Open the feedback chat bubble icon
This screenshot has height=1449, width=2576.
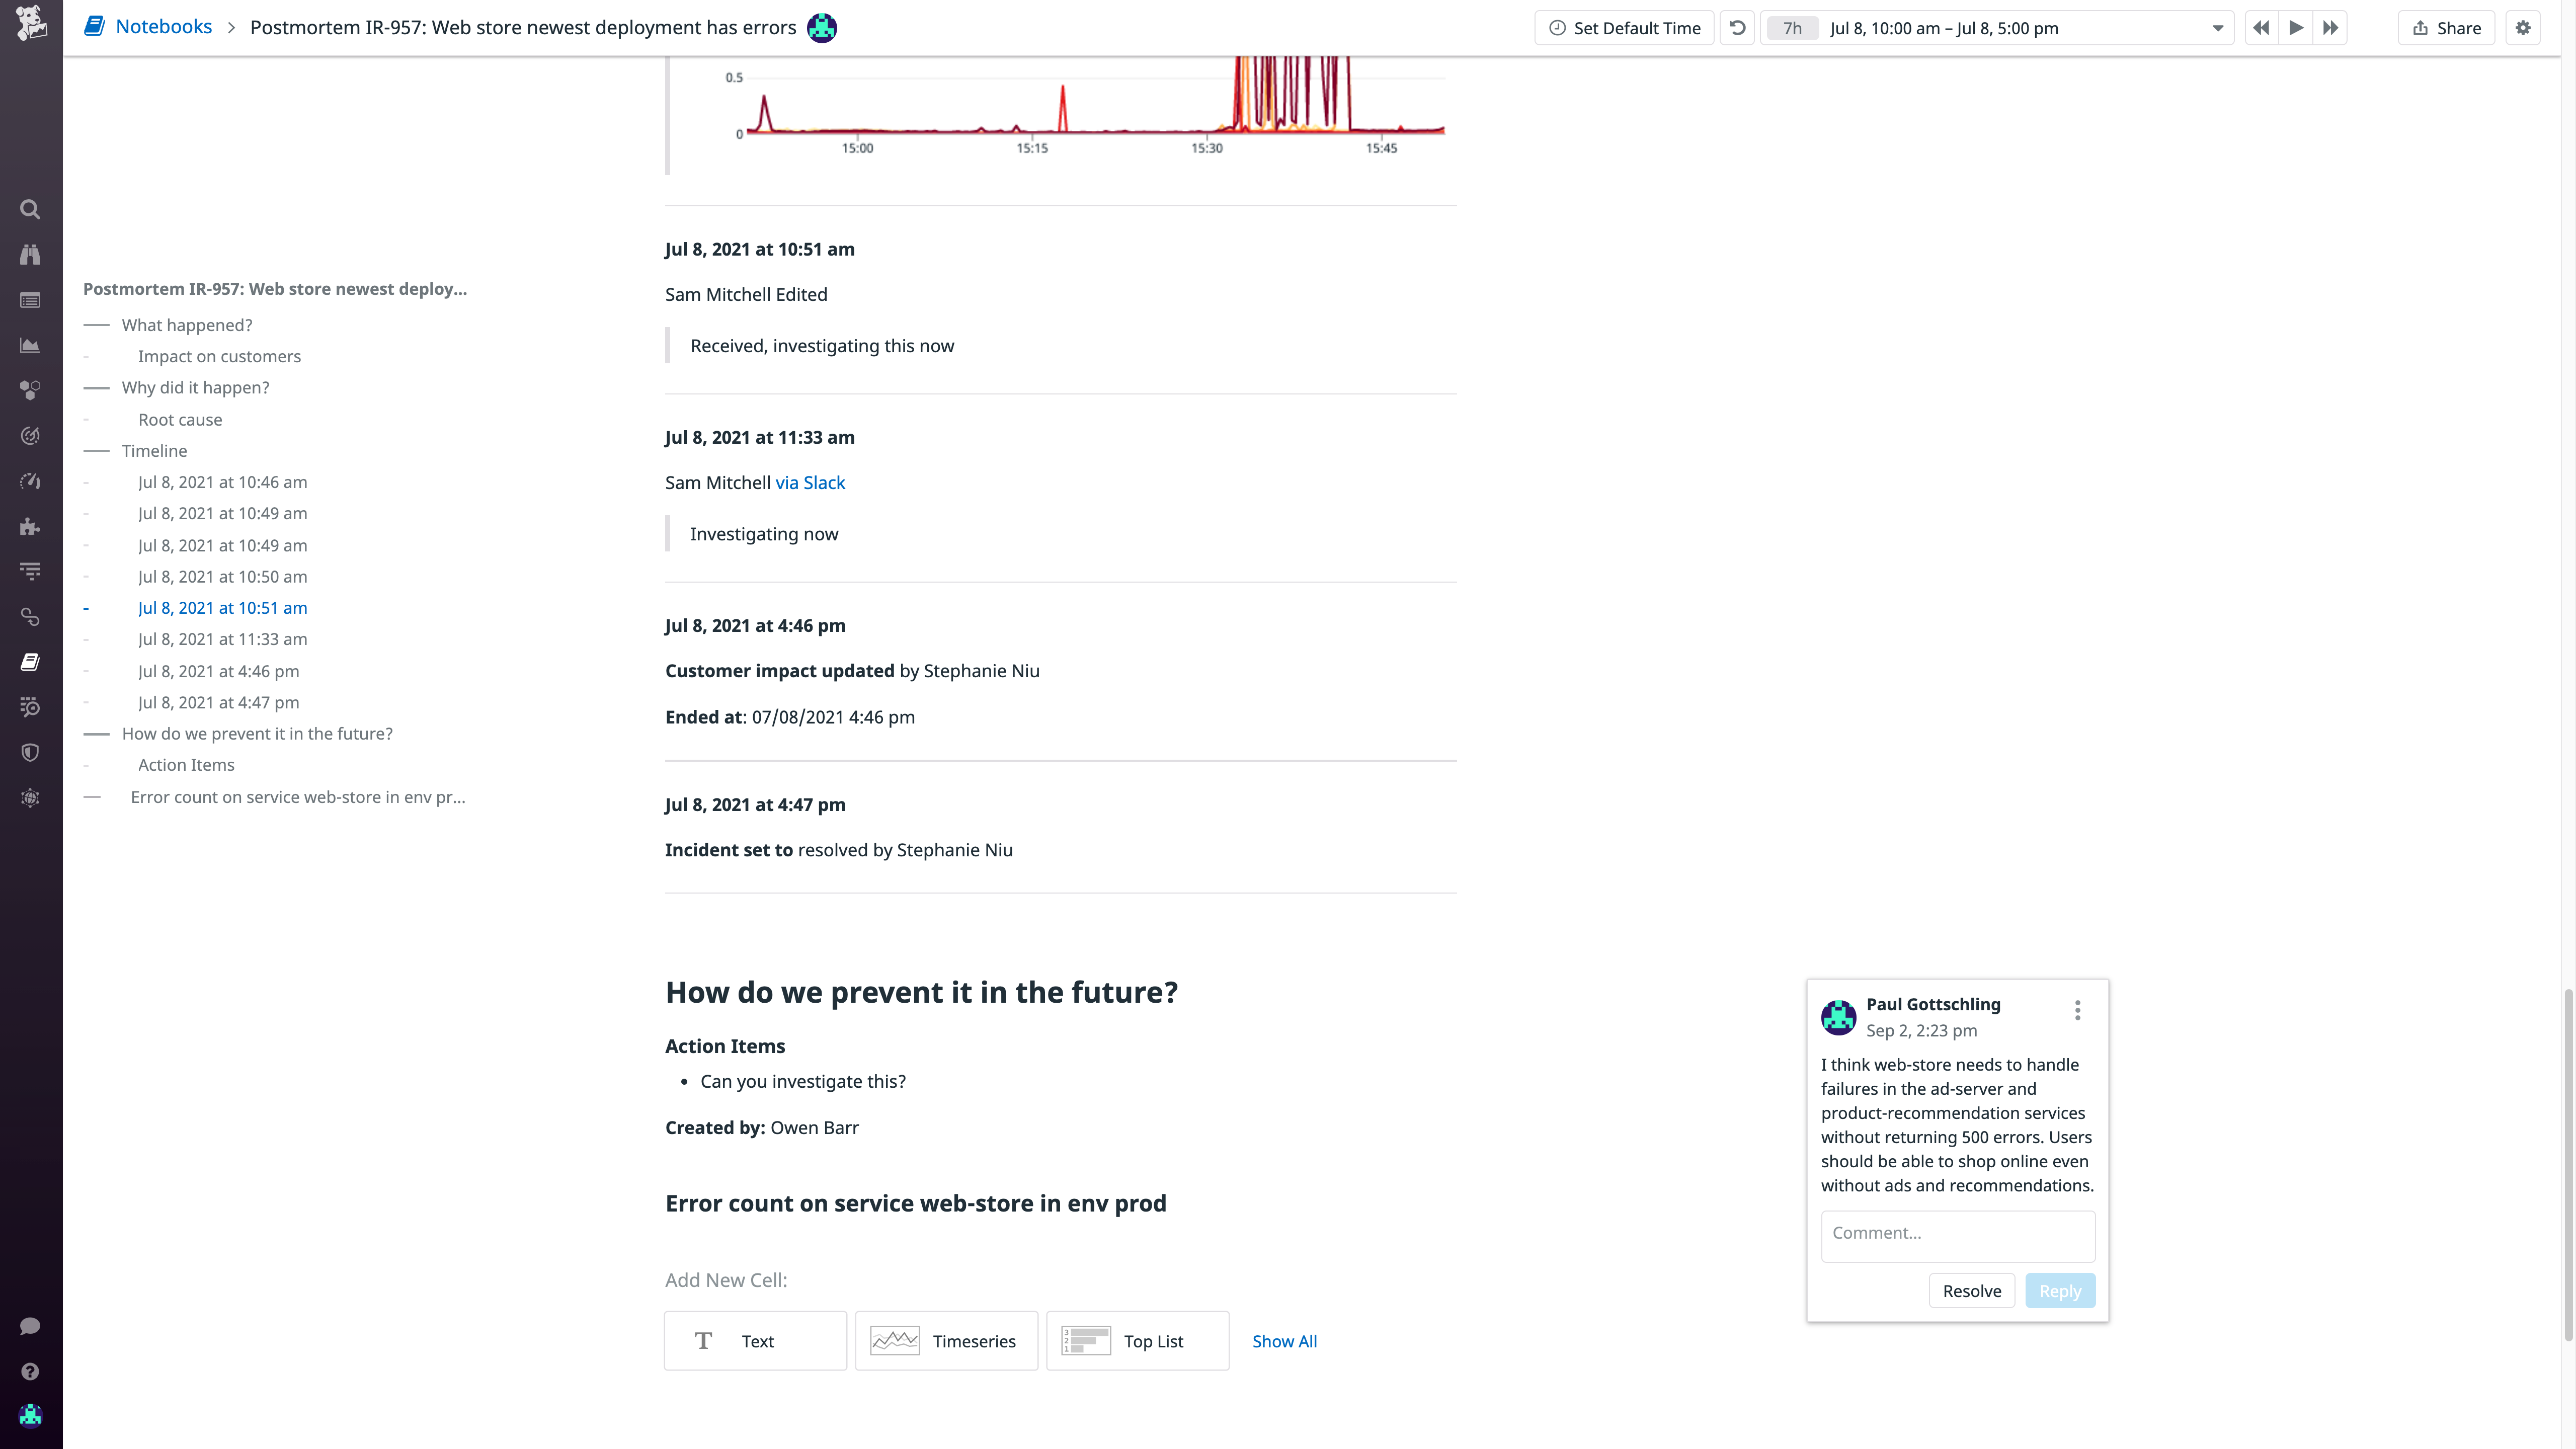[30, 1325]
